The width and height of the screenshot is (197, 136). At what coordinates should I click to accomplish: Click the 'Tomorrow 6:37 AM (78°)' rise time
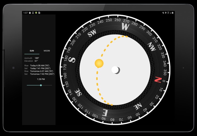[x=42, y=71]
